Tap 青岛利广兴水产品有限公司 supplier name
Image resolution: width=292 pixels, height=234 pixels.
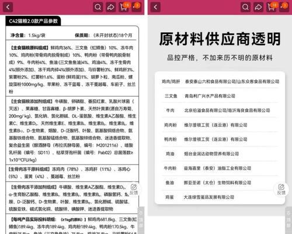210,96
